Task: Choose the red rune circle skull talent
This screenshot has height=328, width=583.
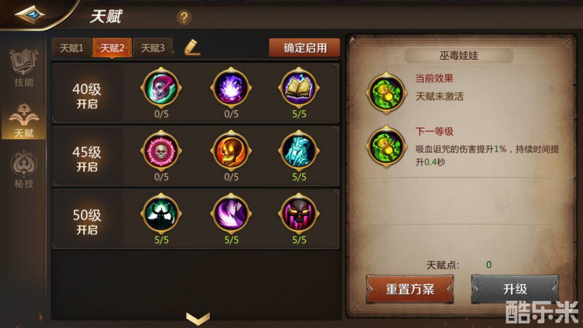Action: [x=161, y=151]
